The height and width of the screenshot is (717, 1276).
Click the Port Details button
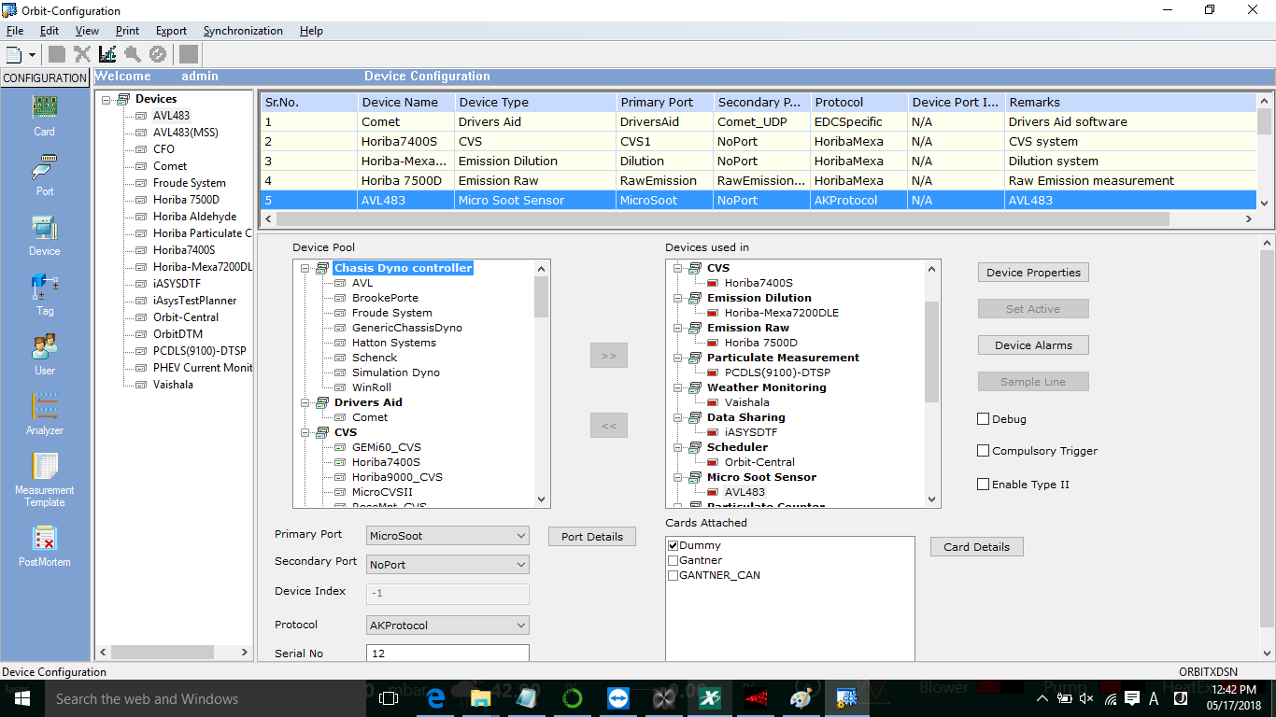coord(592,537)
